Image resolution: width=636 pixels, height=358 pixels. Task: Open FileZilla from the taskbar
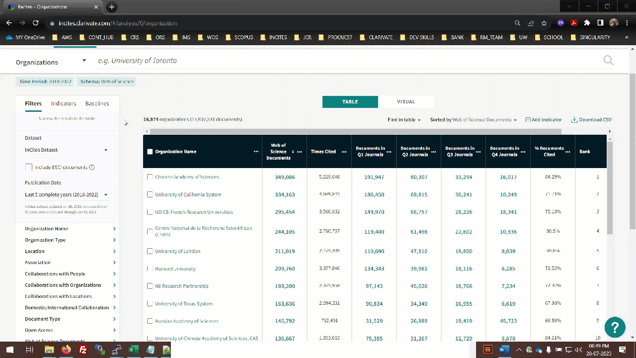coord(83,350)
